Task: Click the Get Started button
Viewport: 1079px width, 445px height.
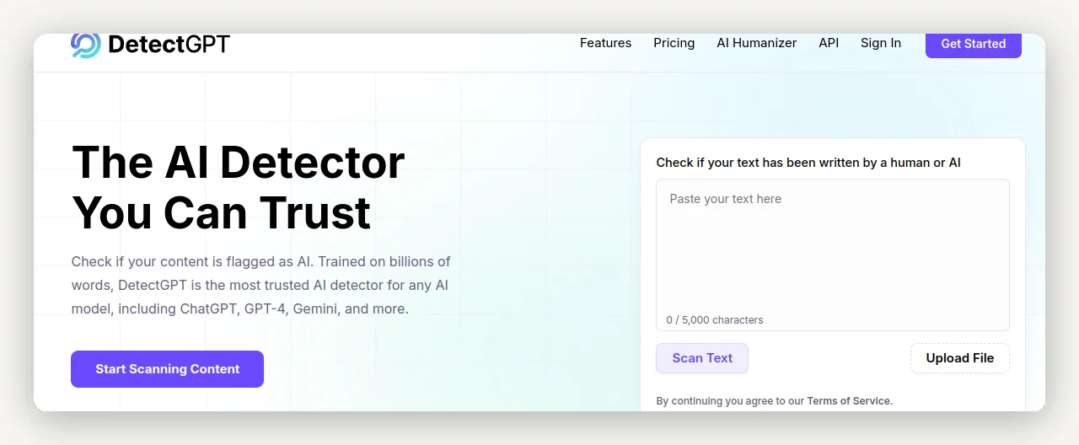Action: (x=973, y=45)
